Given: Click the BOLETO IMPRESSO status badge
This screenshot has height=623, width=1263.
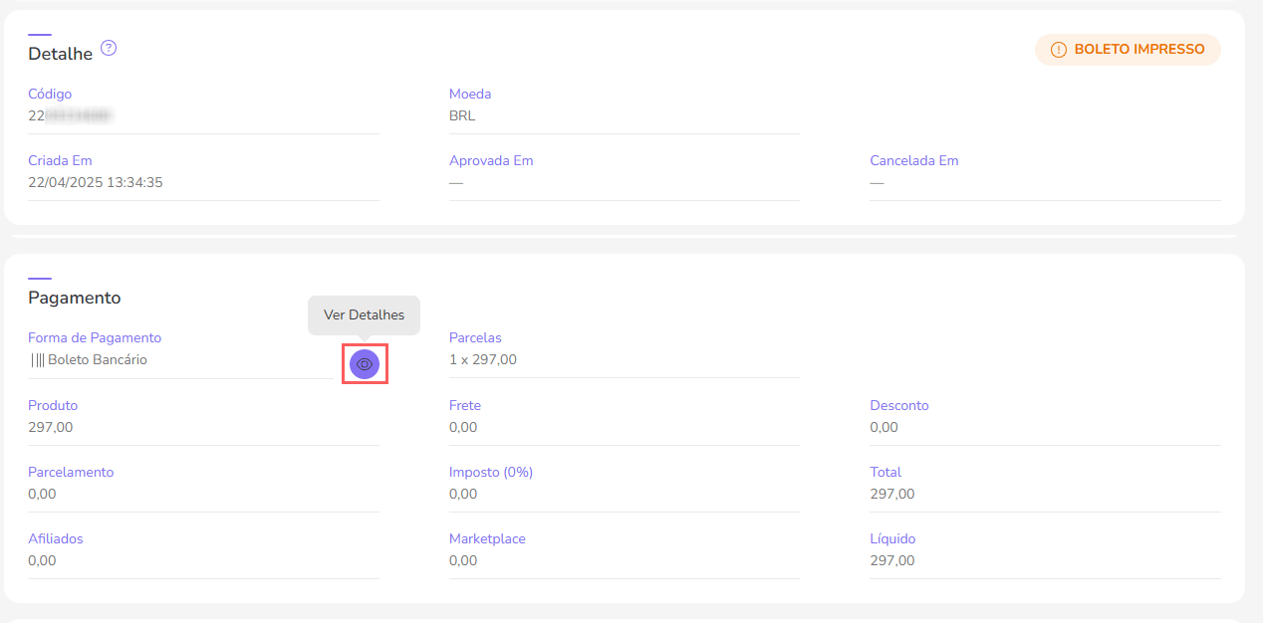Looking at the screenshot, I should pyautogui.click(x=1128, y=50).
